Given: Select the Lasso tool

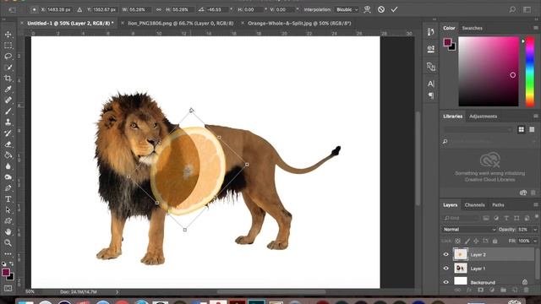Looking at the screenshot, I should [8, 57].
